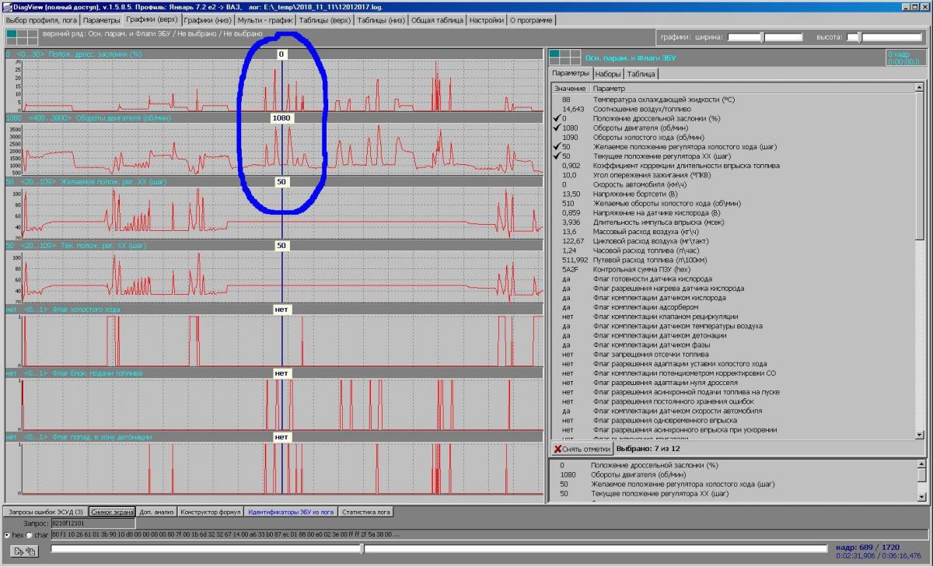Click 'Статистика лога' button

point(366,512)
